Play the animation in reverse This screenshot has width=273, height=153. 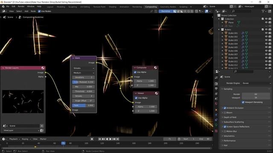click(107, 139)
